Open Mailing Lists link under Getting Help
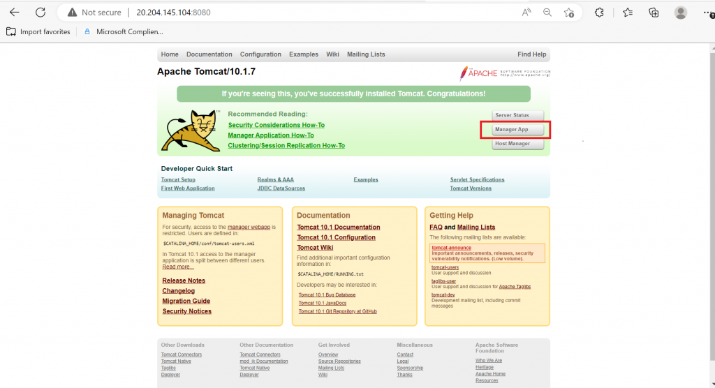This screenshot has width=715, height=388. [476, 227]
